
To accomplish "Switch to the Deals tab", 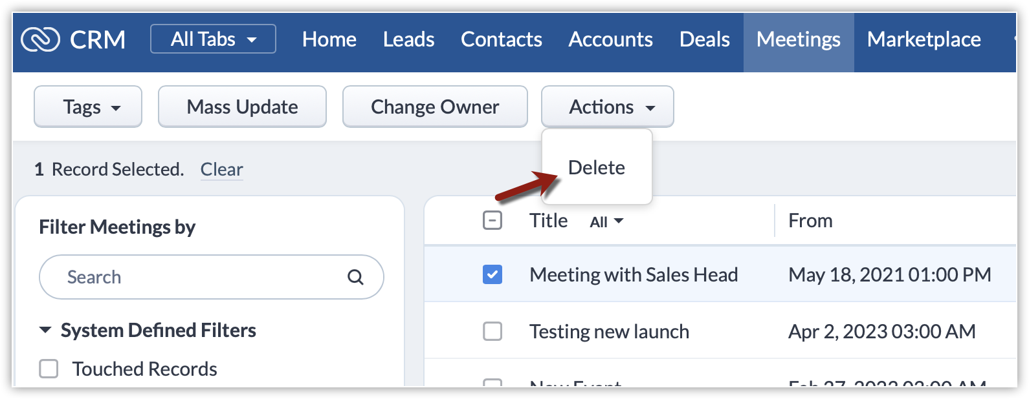I will [x=704, y=39].
